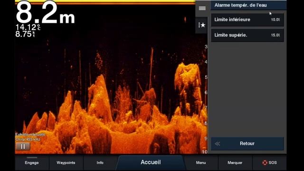Click the 8.75 kt speed reading

25,34
